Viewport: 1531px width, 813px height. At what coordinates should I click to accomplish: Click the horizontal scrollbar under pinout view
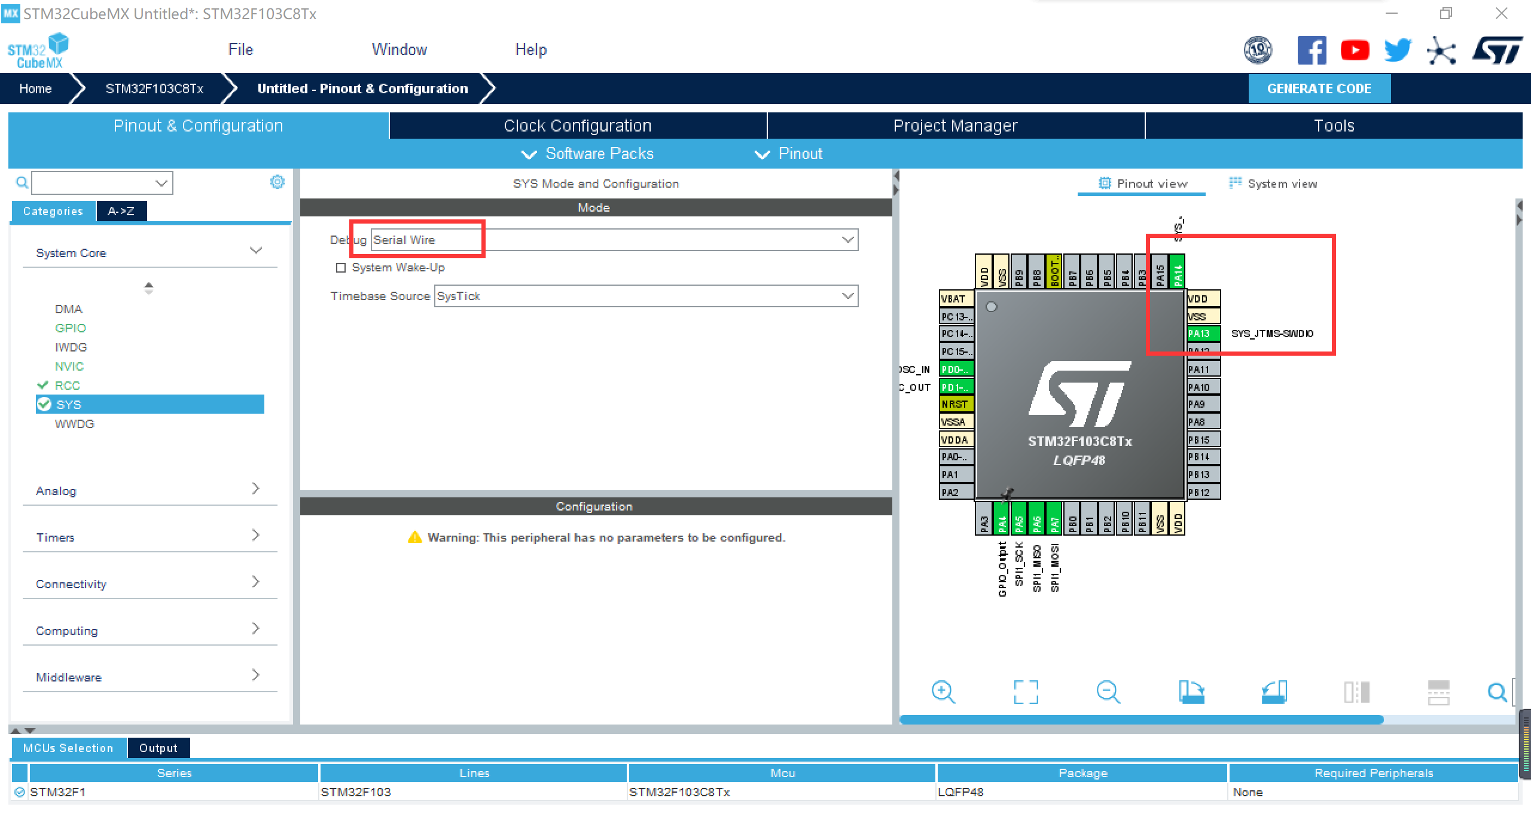(1141, 720)
